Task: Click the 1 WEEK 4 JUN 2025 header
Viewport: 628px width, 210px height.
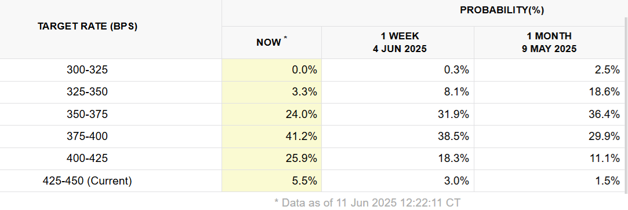Action: 398,42
